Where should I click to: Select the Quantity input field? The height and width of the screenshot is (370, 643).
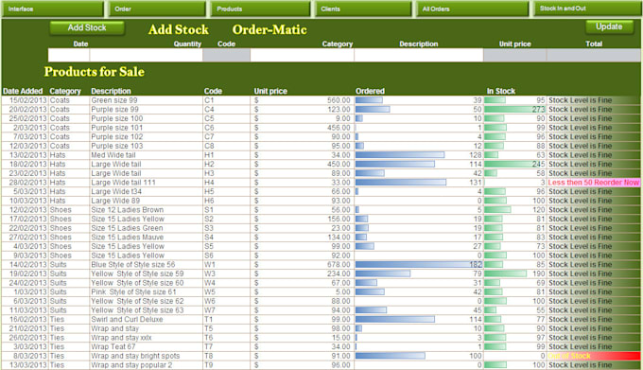146,55
